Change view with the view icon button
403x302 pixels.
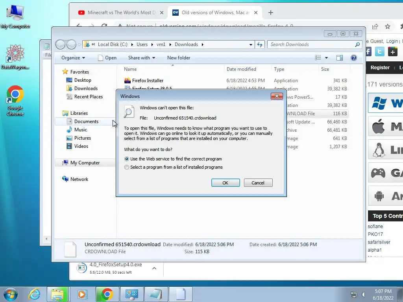pos(318,58)
